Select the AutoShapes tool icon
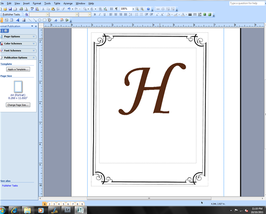The height and width of the screenshot is (214, 266). pos(49,20)
